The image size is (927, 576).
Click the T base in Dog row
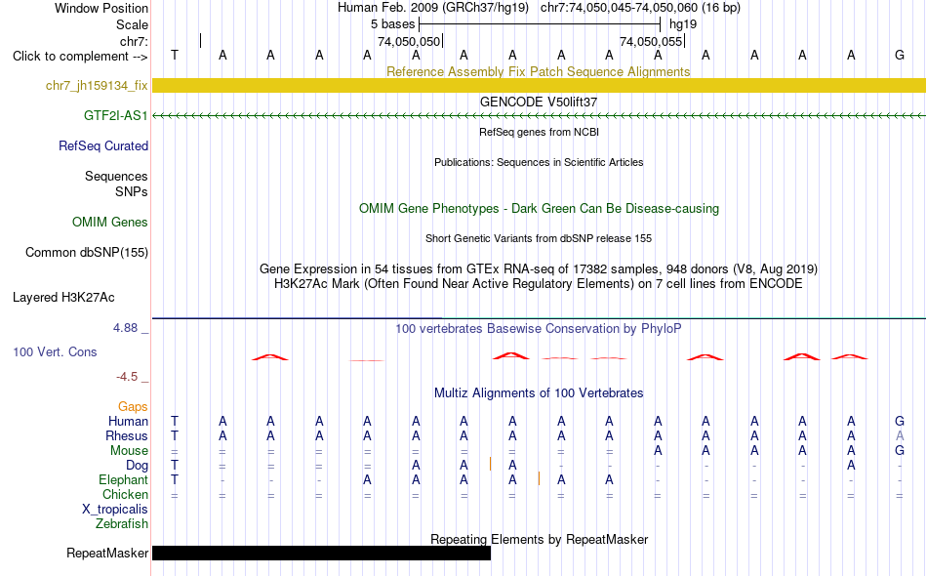(x=175, y=466)
